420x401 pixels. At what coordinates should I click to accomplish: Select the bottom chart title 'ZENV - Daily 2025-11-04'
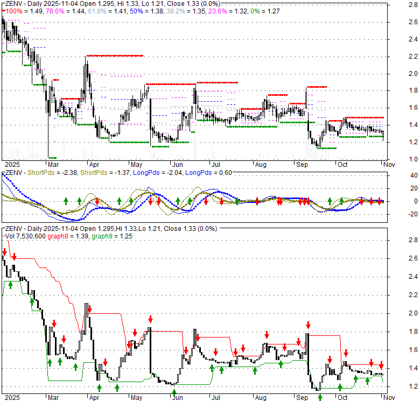[41, 229]
